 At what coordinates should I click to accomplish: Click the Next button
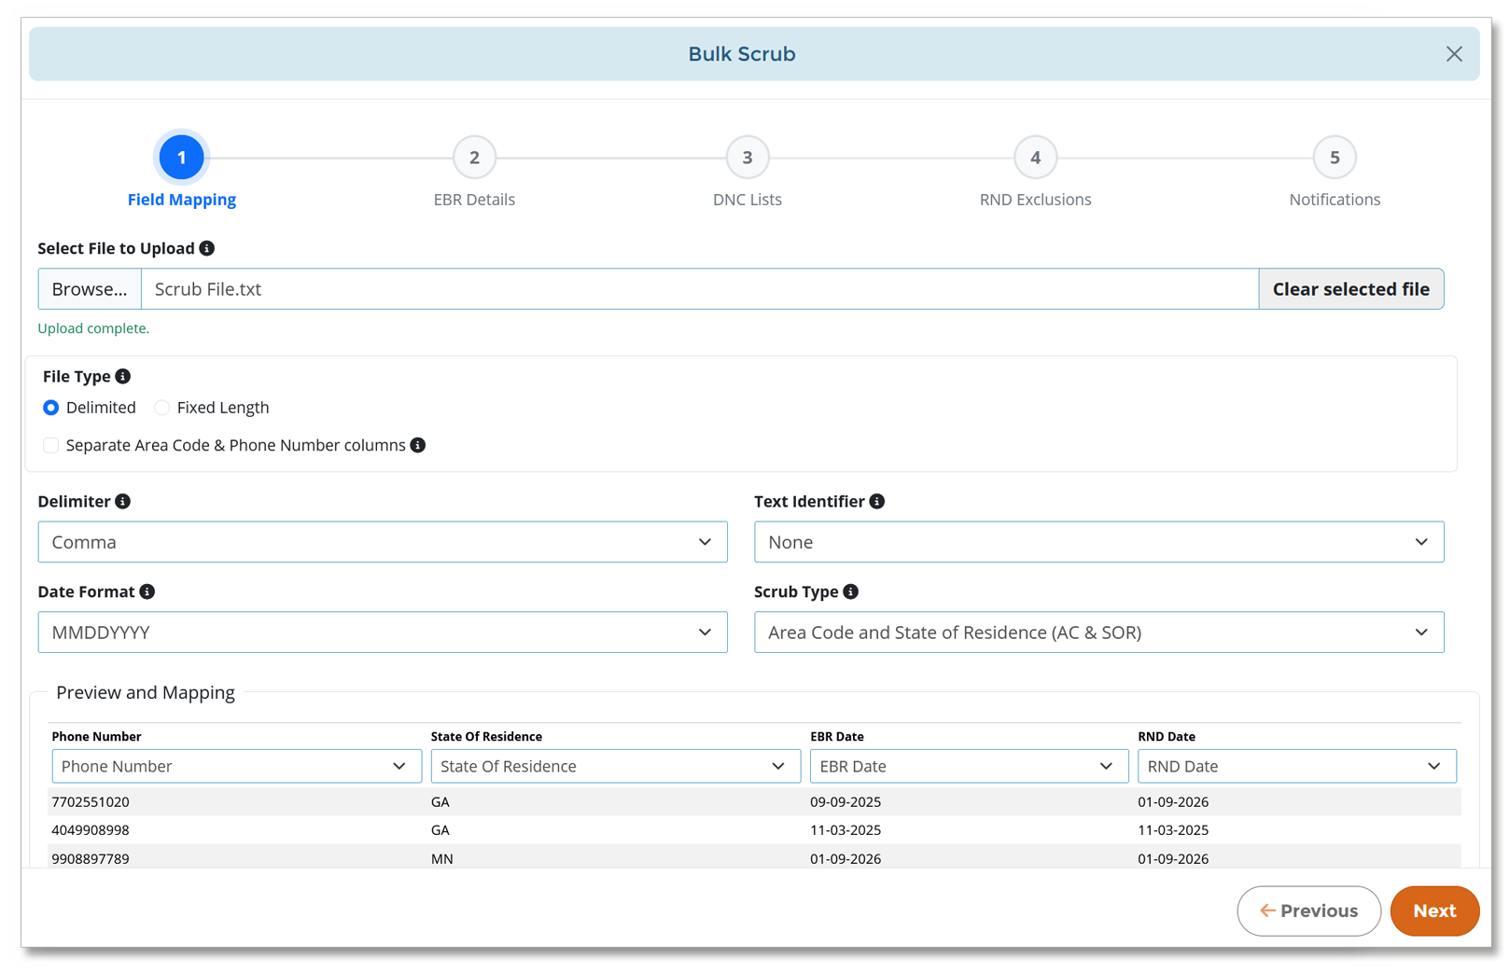1433,910
